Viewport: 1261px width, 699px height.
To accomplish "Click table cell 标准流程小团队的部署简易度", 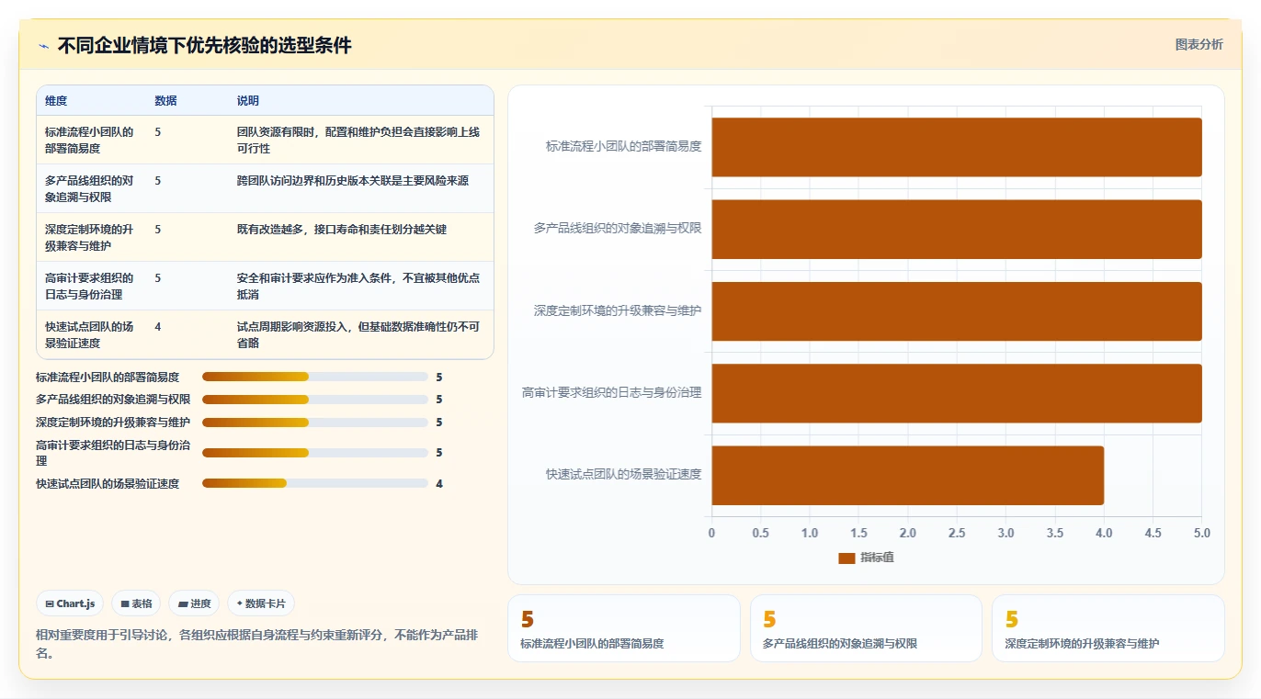I will (x=89, y=140).
